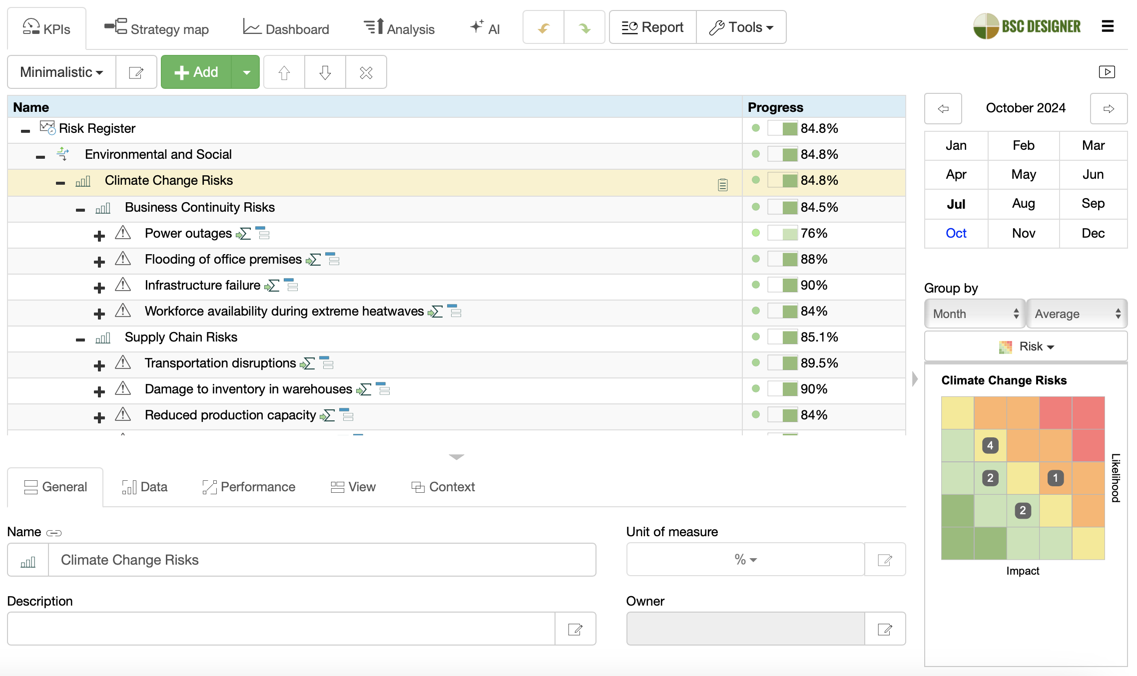This screenshot has height=676, width=1137.
Task: Open the Month group by selector
Action: [x=974, y=314]
